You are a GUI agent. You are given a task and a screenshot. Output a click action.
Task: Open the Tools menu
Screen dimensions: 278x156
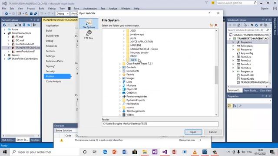point(76,9)
